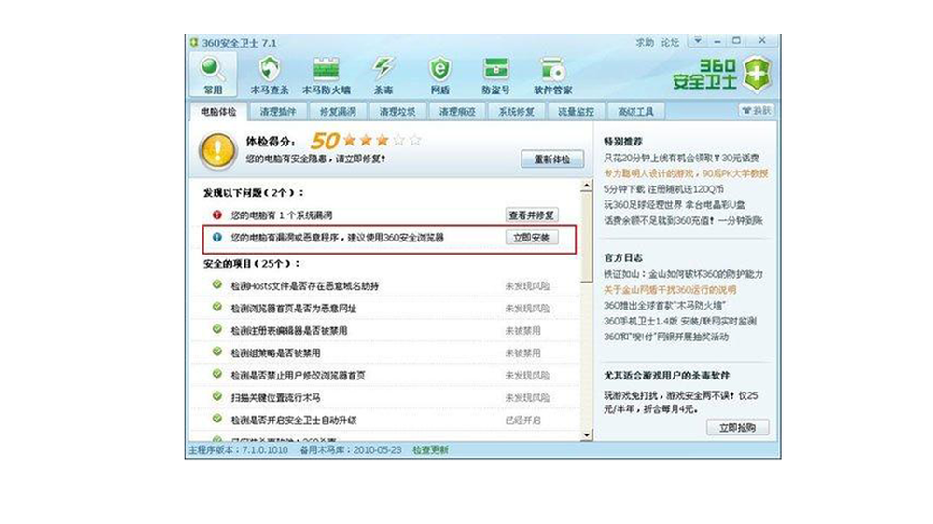
Task: Click green check icon for Hosts文件 row
Action: point(217,285)
